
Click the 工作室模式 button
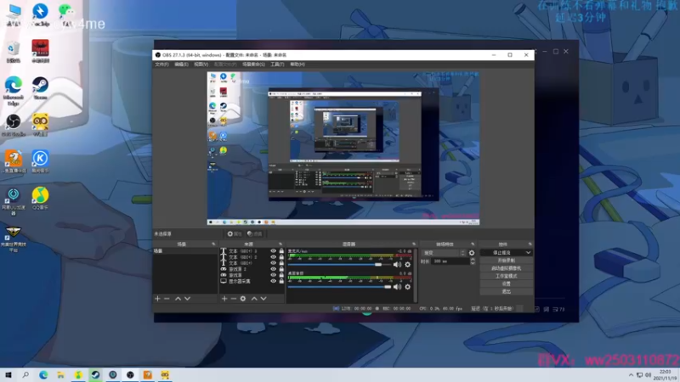506,276
